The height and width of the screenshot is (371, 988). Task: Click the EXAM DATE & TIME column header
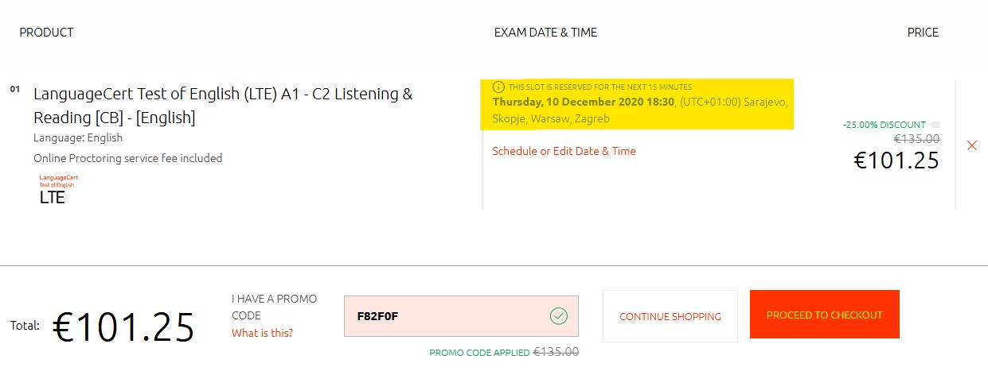545,33
